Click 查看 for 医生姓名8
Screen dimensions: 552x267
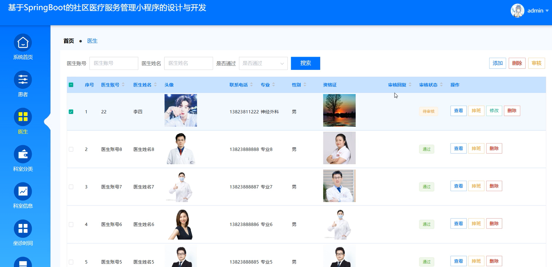point(459,148)
